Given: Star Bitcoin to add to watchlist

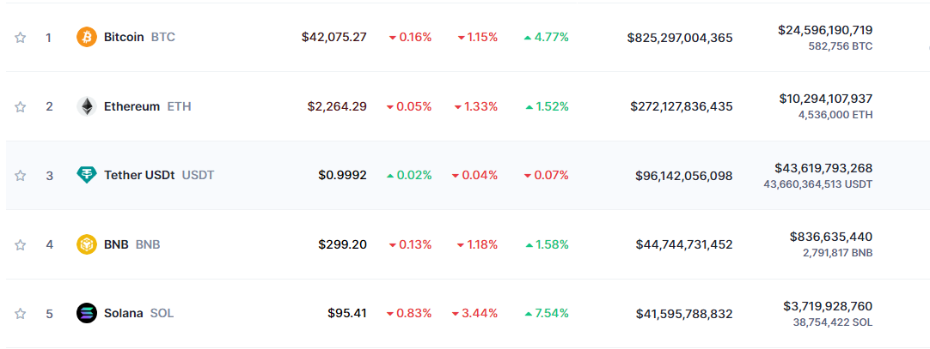Looking at the screenshot, I should click(20, 37).
